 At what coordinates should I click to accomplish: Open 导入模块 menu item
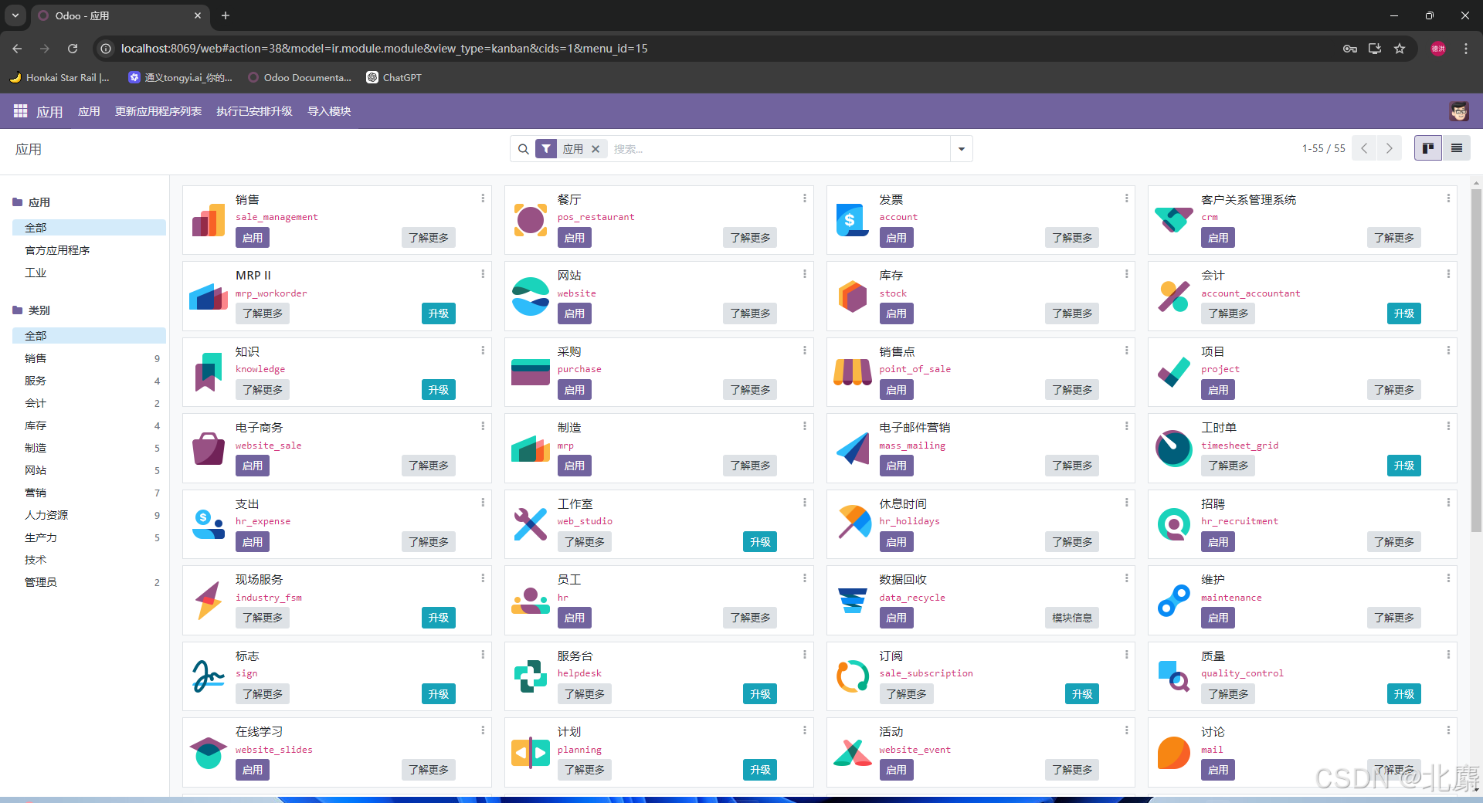(x=329, y=111)
